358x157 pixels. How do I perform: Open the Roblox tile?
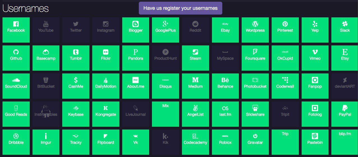tap(225, 142)
